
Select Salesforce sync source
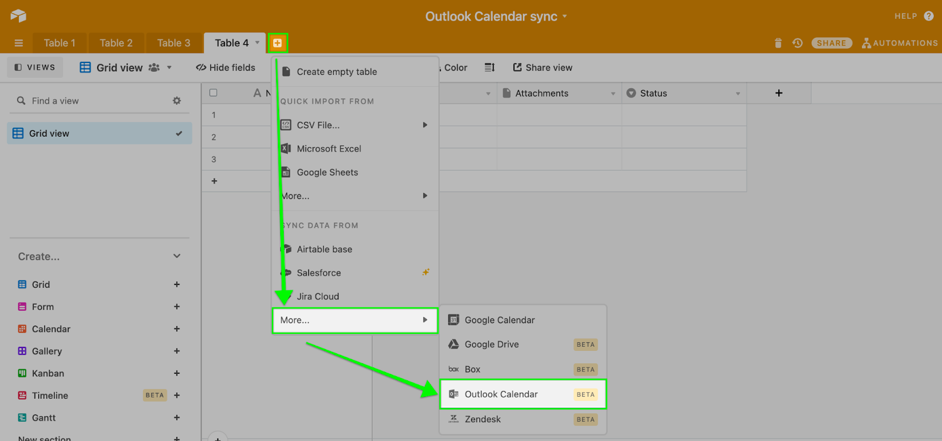click(x=356, y=273)
